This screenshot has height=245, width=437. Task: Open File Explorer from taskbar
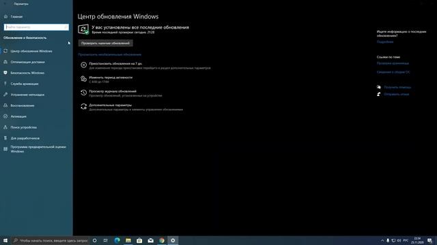pyautogui.click(x=128, y=240)
